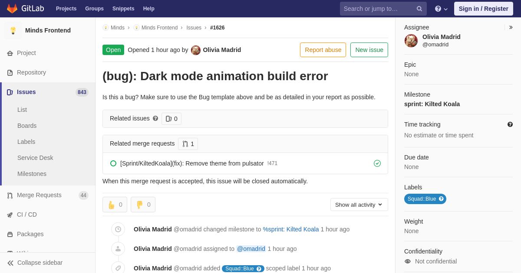Open the help question mark menu

pyautogui.click(x=441, y=9)
